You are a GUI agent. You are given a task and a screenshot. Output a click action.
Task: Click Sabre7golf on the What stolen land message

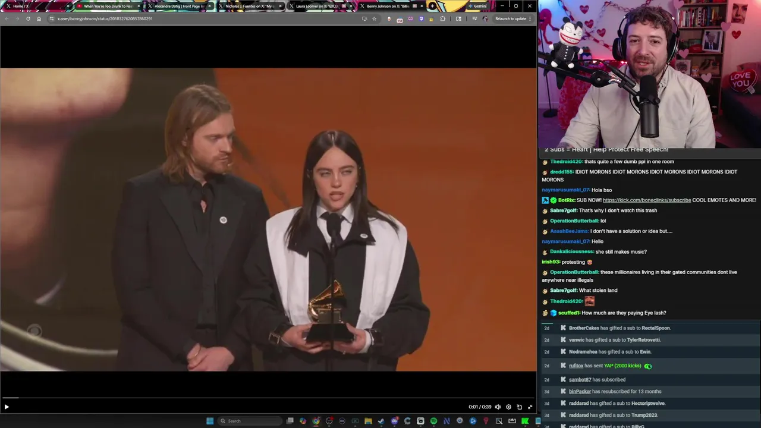pyautogui.click(x=564, y=290)
